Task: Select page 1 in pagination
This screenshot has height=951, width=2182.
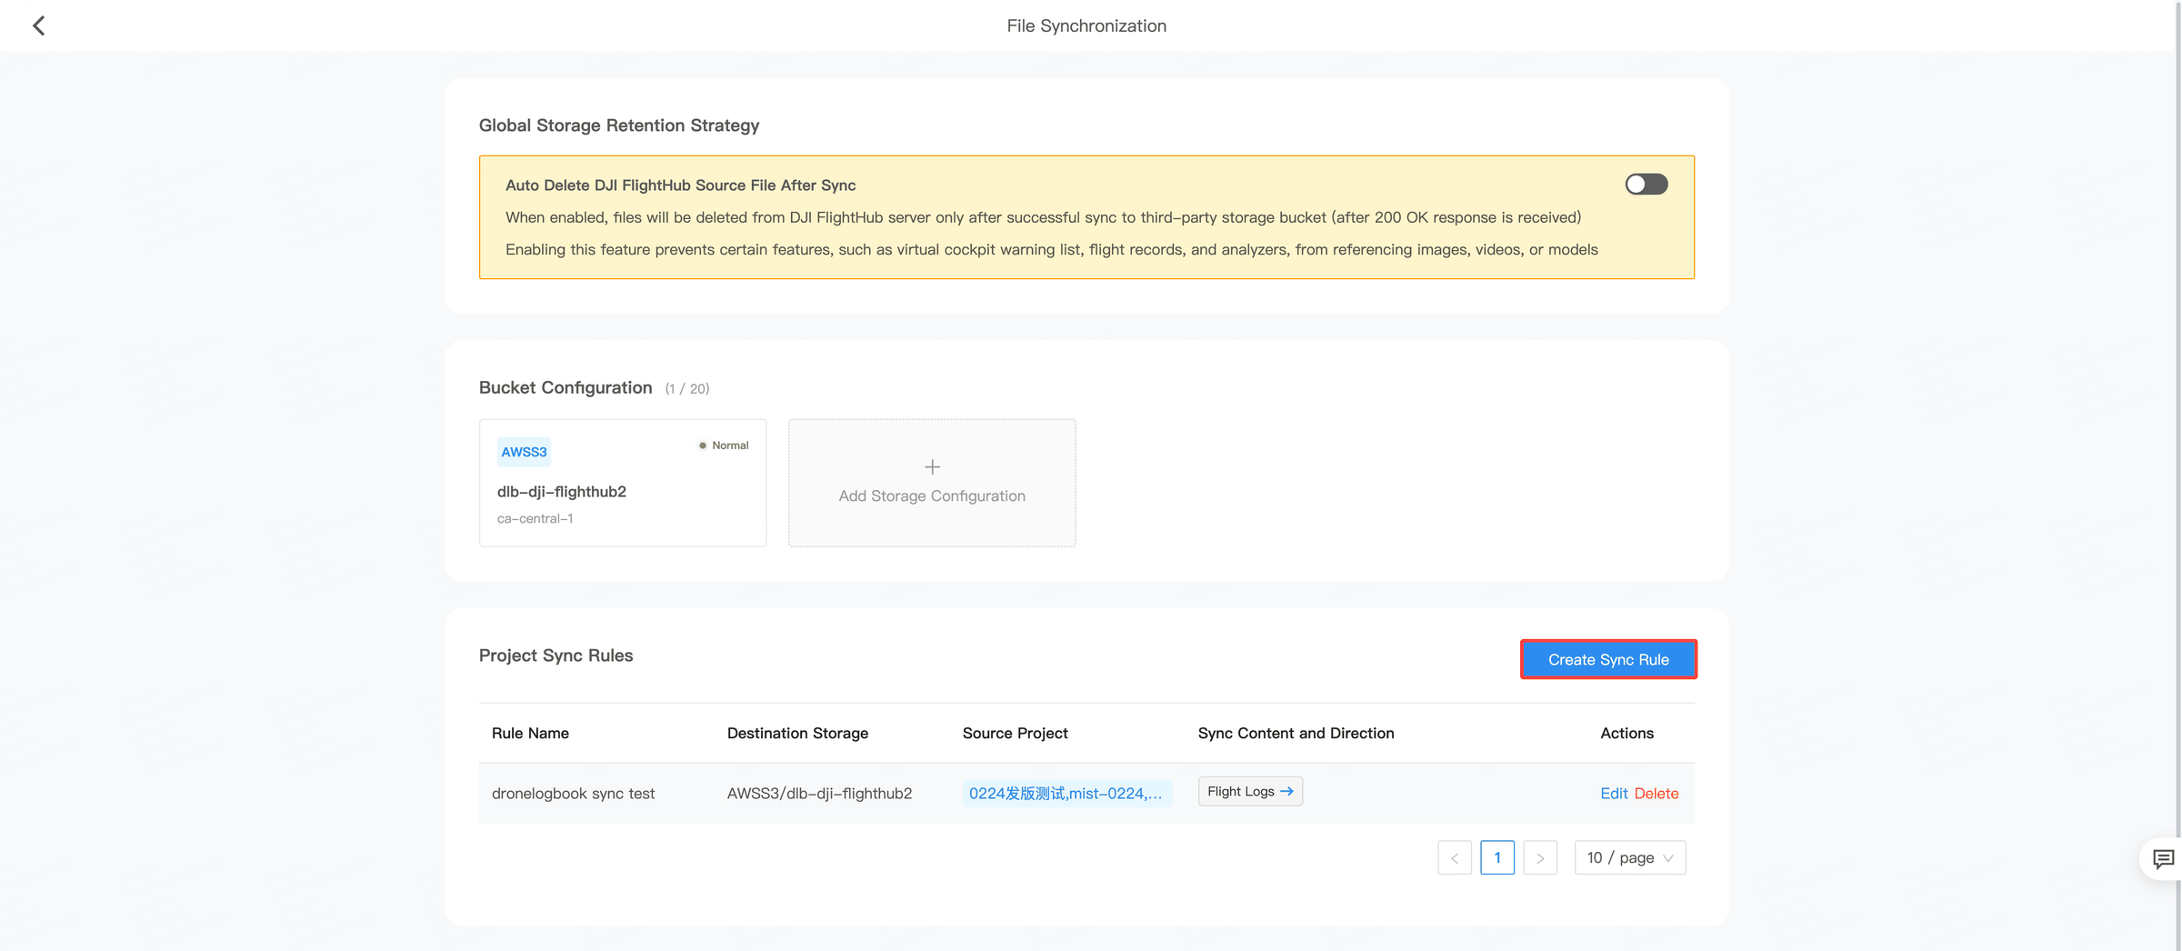Action: [x=1497, y=857]
